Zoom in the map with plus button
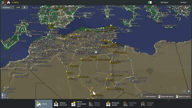The image size is (192, 108). coord(189,91)
